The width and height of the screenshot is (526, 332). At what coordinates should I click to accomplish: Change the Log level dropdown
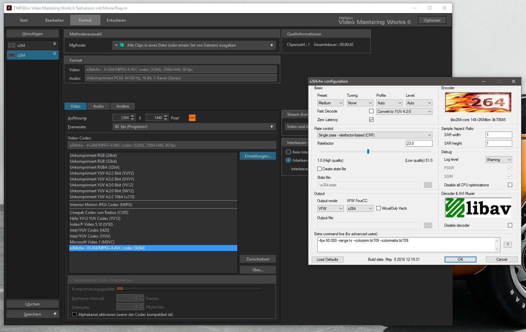point(499,160)
